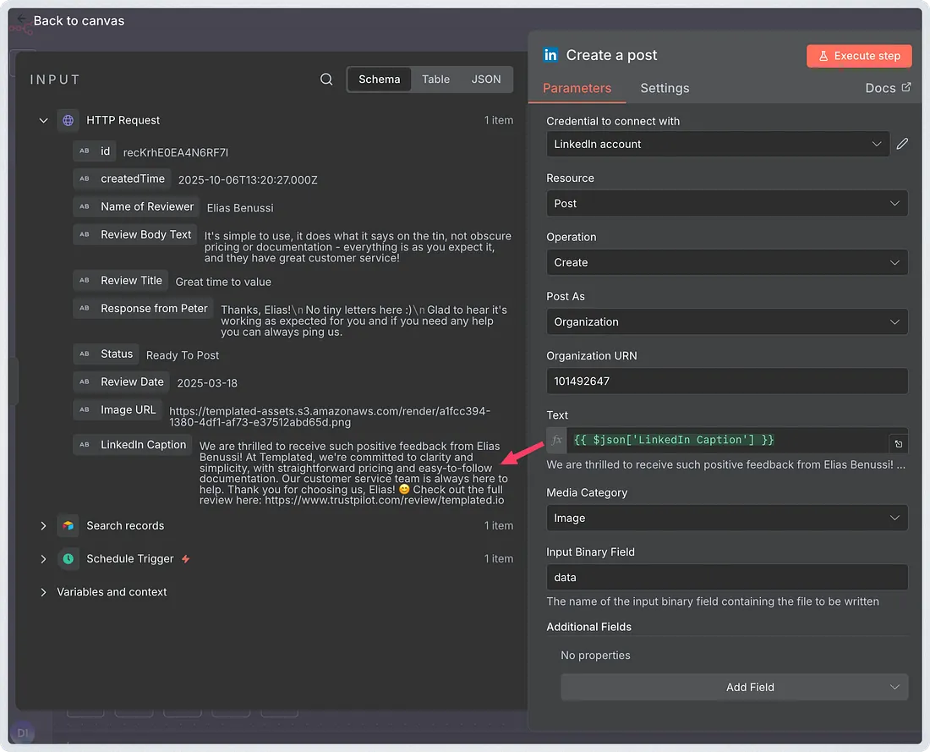Screen dimensions: 930x752
Task: Switch to JSON view
Action: (486, 80)
